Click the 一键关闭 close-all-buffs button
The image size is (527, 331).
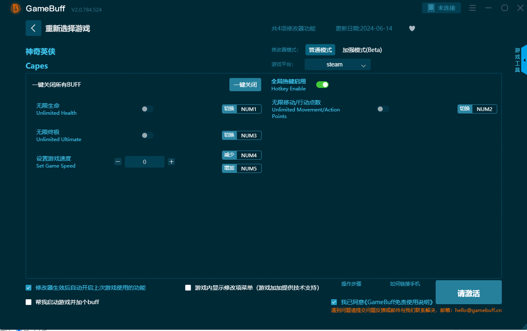click(x=245, y=85)
